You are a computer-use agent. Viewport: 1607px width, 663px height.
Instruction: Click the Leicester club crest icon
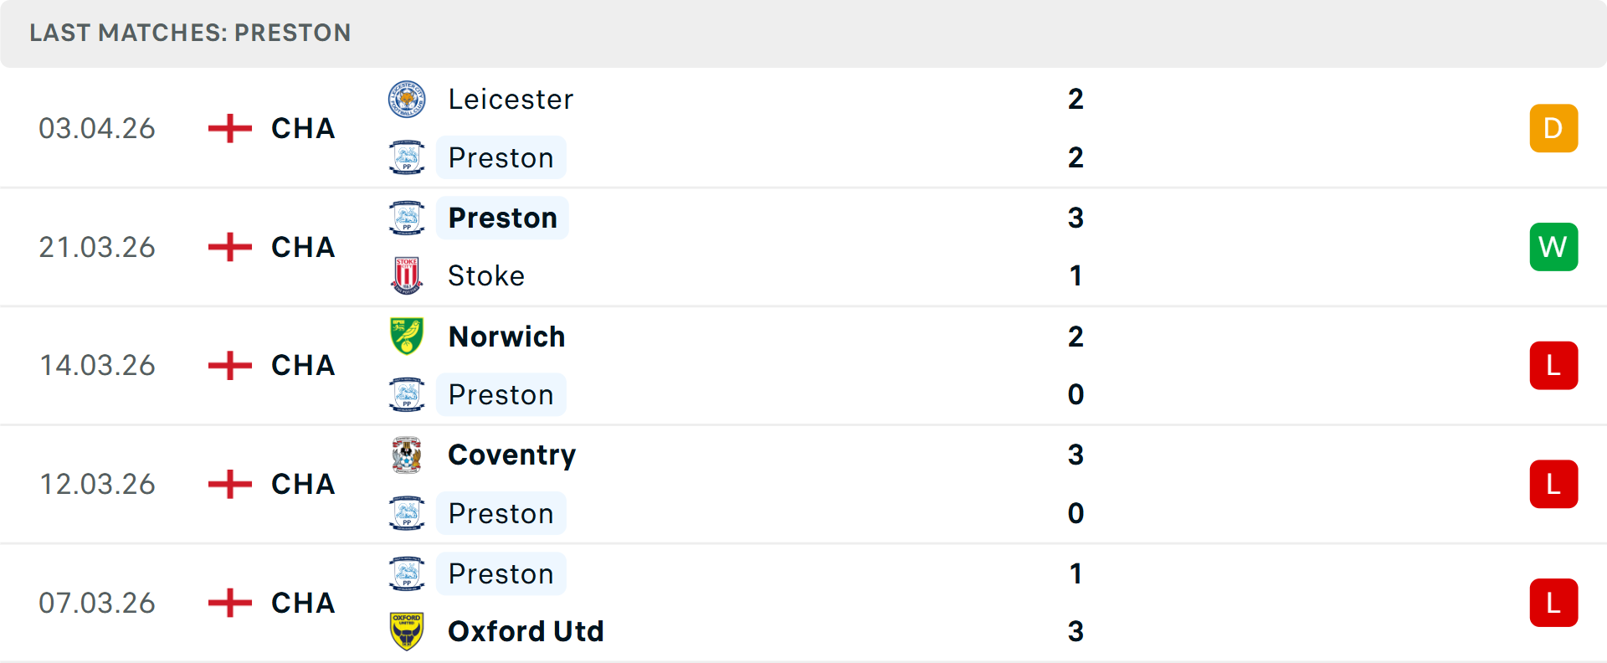(407, 100)
